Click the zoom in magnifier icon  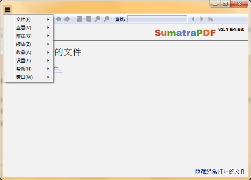click(106, 19)
